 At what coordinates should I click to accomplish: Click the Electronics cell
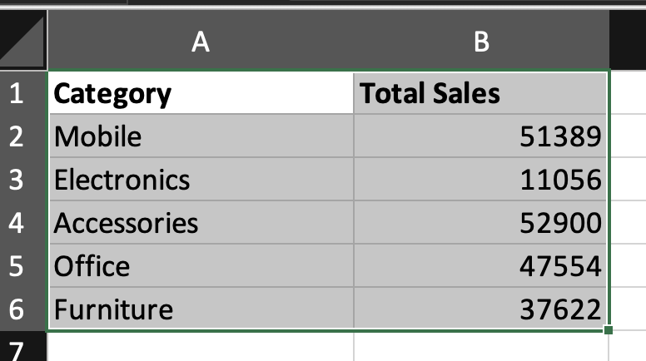[x=201, y=180]
